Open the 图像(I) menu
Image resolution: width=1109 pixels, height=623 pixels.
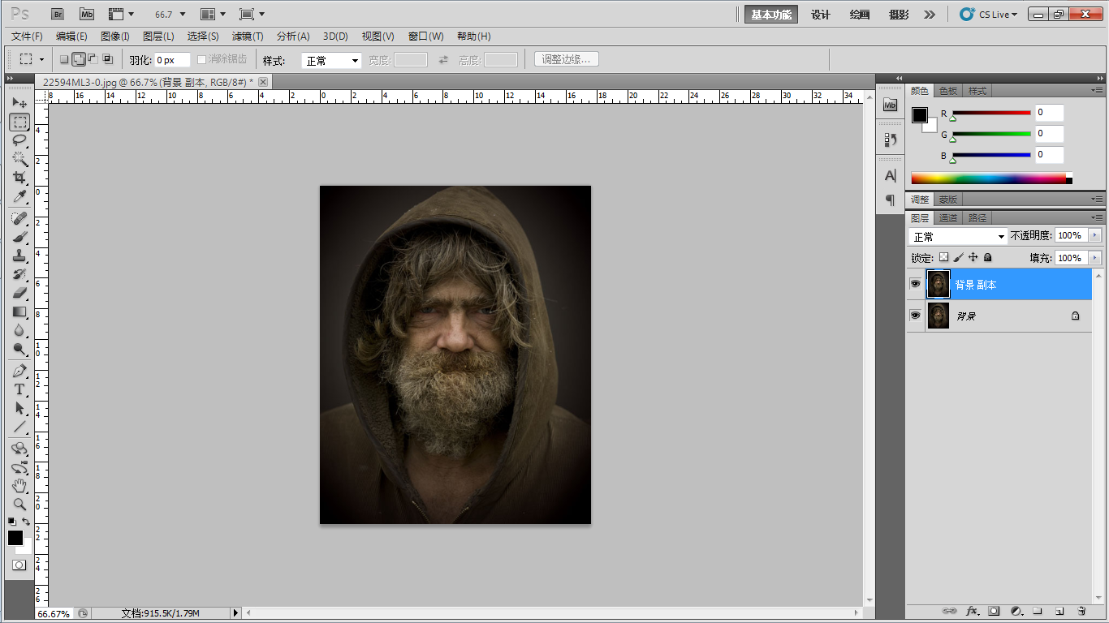tap(115, 37)
